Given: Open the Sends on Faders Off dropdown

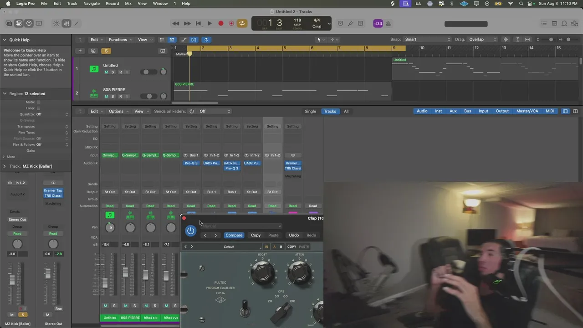Looking at the screenshot, I should coord(215,111).
